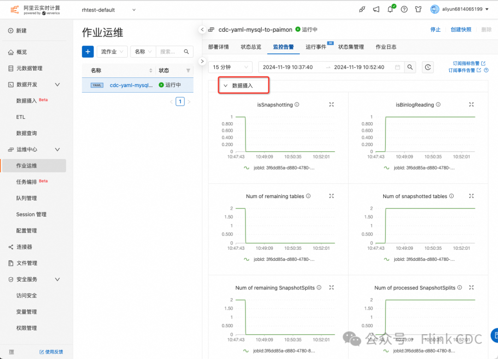This screenshot has width=498, height=359.
Task: Open the announcements megaphone icon
Action: pyautogui.click(x=376, y=10)
